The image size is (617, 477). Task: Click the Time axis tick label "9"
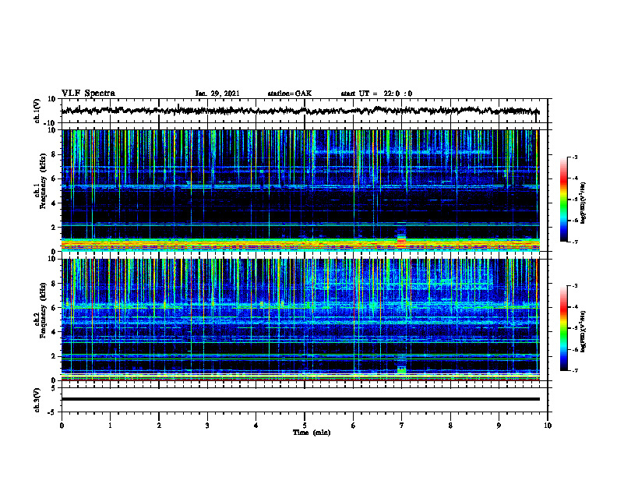[x=499, y=426]
